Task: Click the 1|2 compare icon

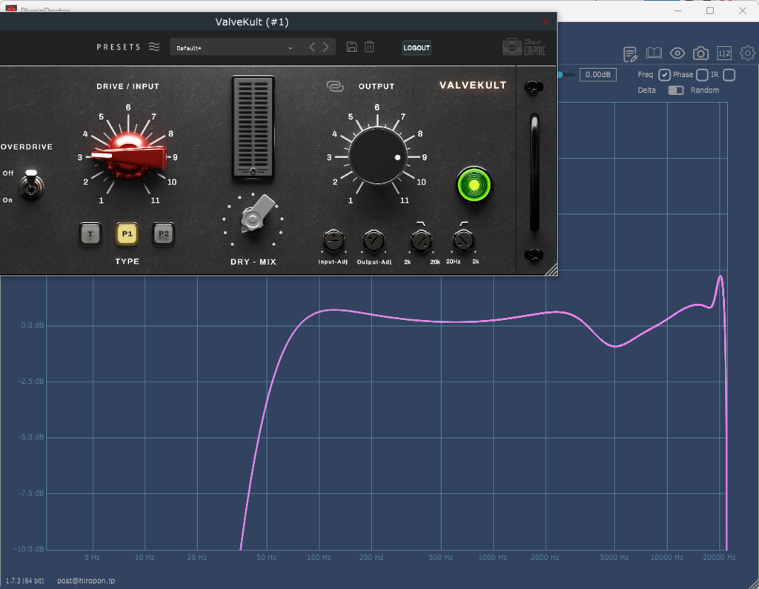Action: tap(724, 53)
